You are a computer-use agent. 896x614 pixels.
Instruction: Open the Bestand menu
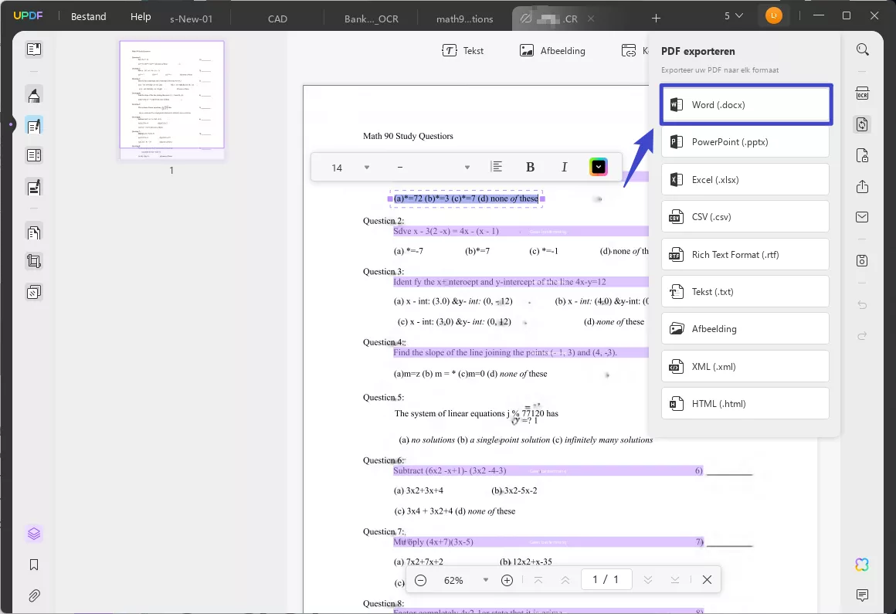[88, 15]
